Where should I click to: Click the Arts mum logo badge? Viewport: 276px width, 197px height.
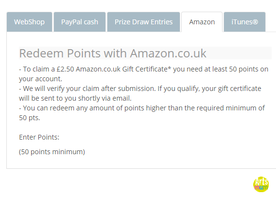click(261, 184)
